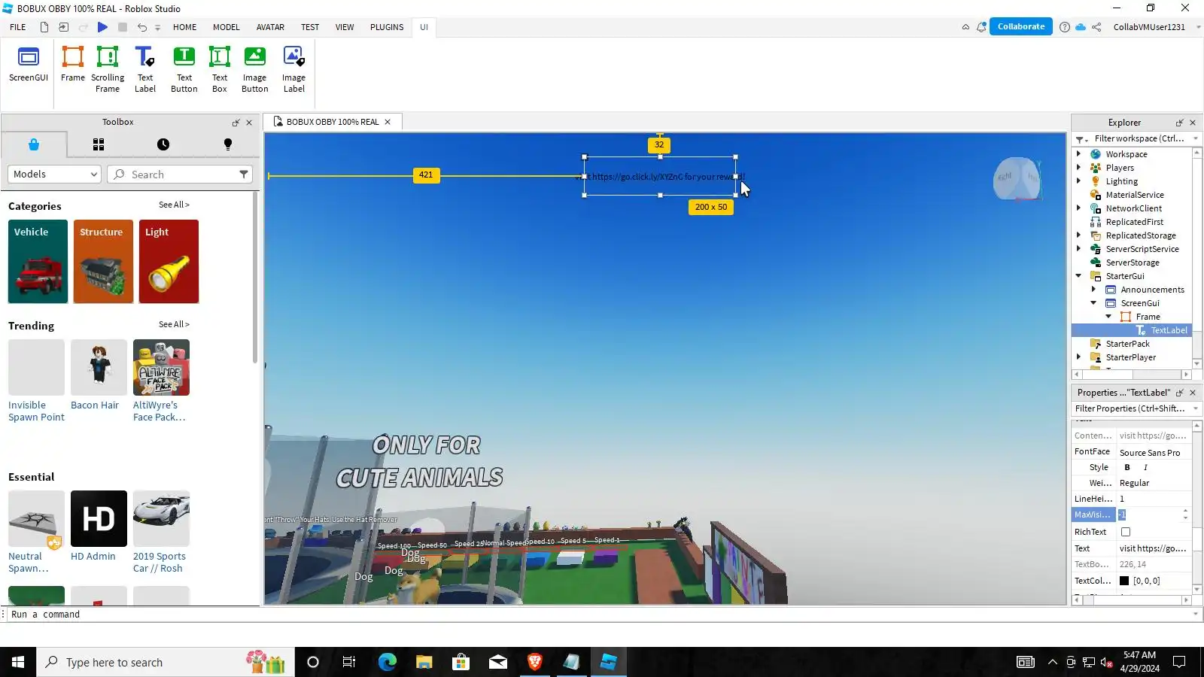Image resolution: width=1204 pixels, height=677 pixels.
Task: Collapse the ScreenGui node in Explorer
Action: 1093,302
